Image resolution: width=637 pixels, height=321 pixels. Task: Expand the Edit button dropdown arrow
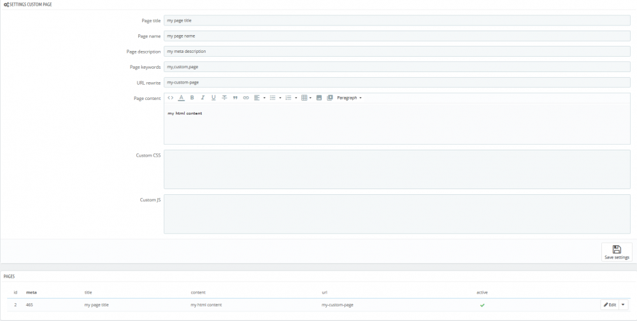coord(623,304)
